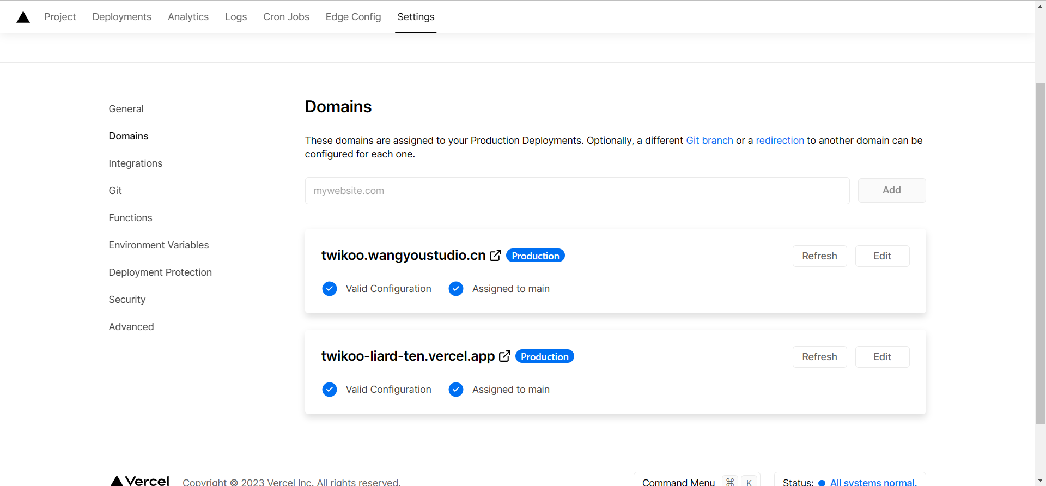Open the Deployments tab

(x=121, y=17)
